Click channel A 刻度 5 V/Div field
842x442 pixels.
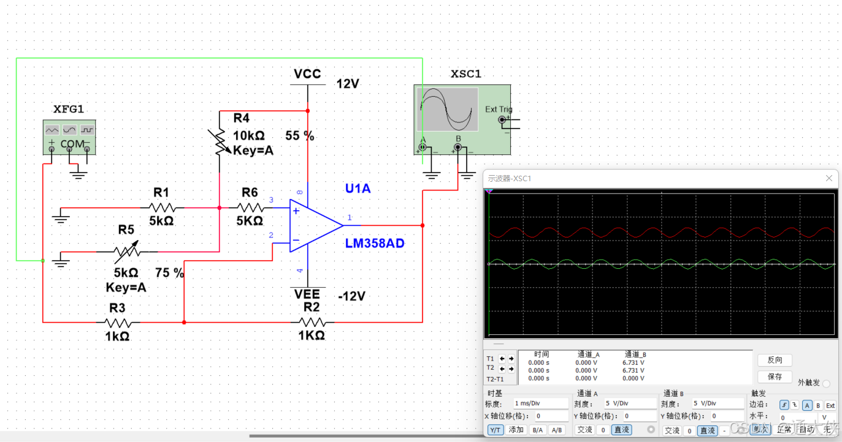[x=630, y=403]
